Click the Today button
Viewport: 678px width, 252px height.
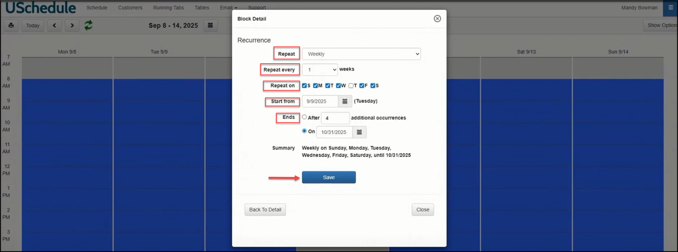pos(33,26)
